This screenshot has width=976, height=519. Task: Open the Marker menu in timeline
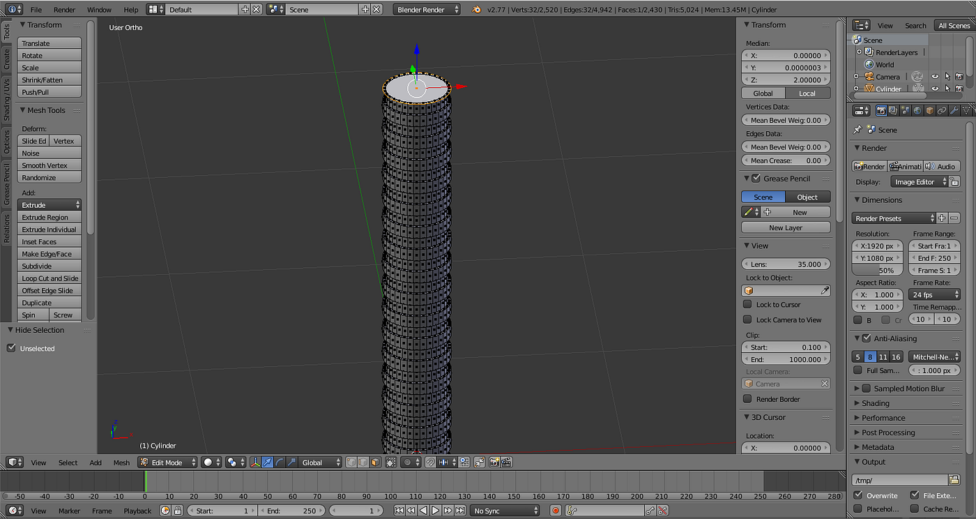(x=69, y=511)
